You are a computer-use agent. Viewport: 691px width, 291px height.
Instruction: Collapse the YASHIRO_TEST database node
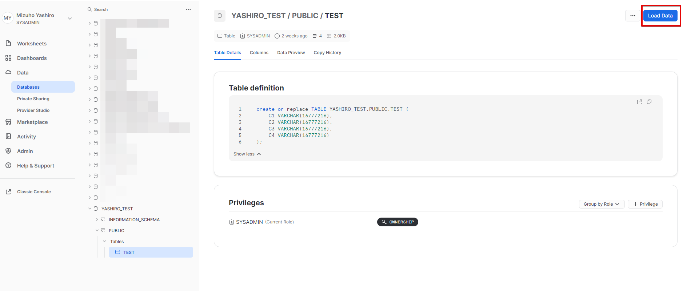(90, 209)
